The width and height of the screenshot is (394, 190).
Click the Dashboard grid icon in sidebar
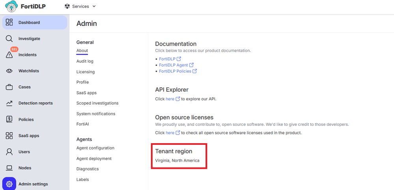pyautogui.click(x=9, y=22)
